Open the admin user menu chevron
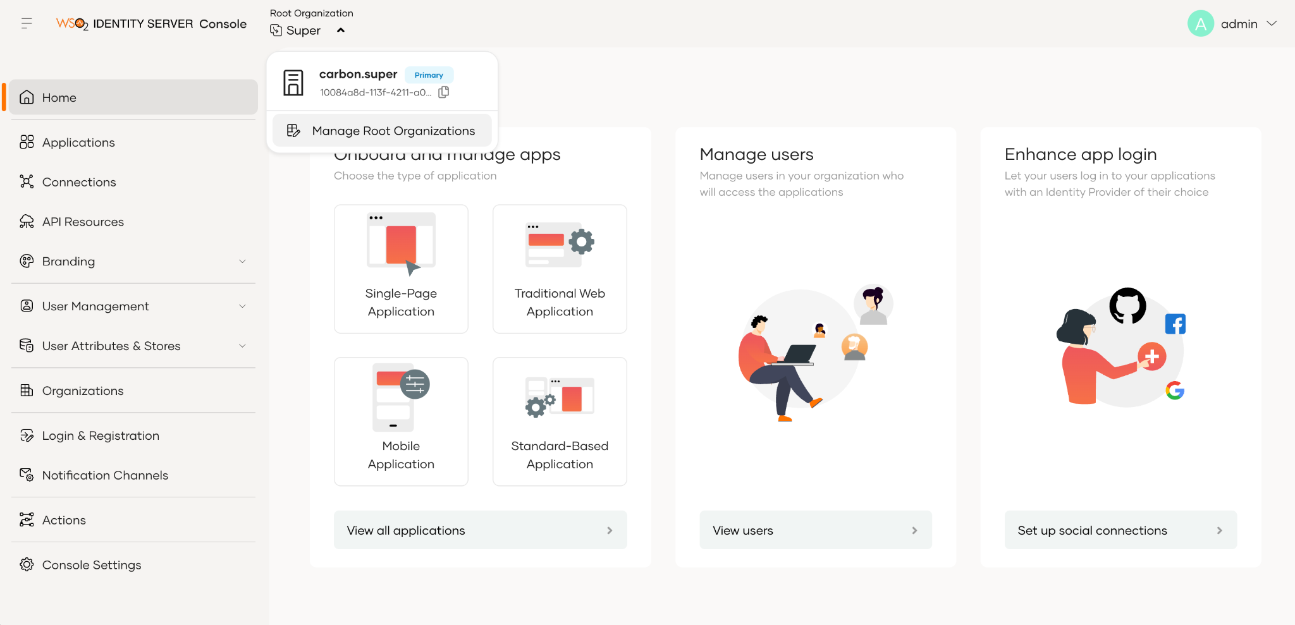1295x625 pixels. tap(1272, 23)
